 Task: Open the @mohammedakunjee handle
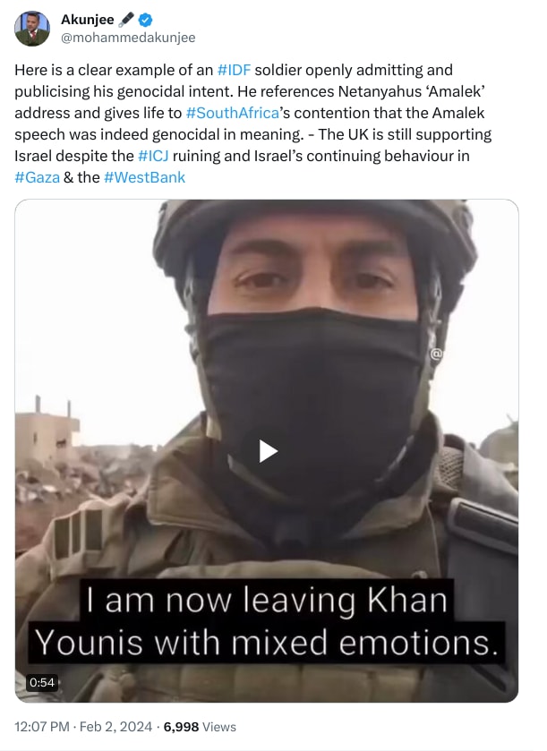(x=127, y=38)
